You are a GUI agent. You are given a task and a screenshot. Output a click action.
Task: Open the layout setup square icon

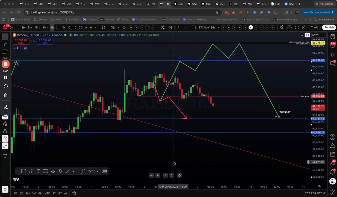tap(194, 27)
